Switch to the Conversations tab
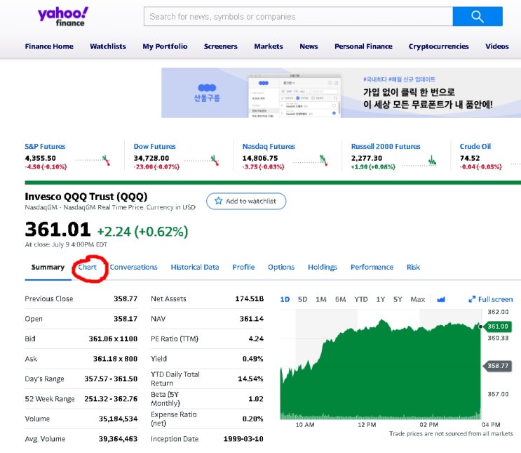Image resolution: width=521 pixels, height=453 pixels. [x=133, y=268]
